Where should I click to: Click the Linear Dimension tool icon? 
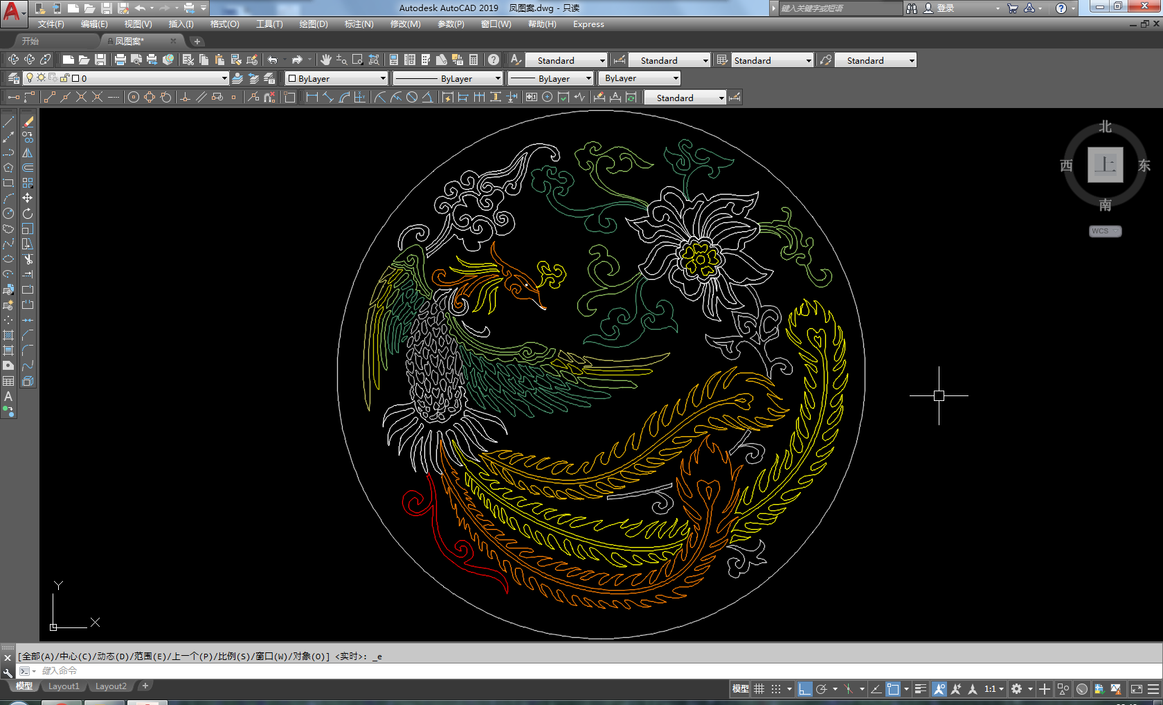pyautogui.click(x=312, y=97)
